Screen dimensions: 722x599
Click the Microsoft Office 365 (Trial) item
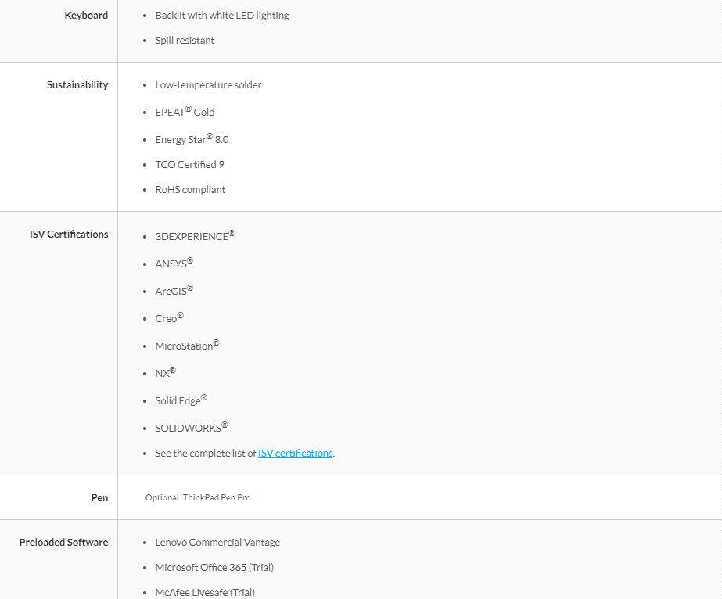click(214, 567)
